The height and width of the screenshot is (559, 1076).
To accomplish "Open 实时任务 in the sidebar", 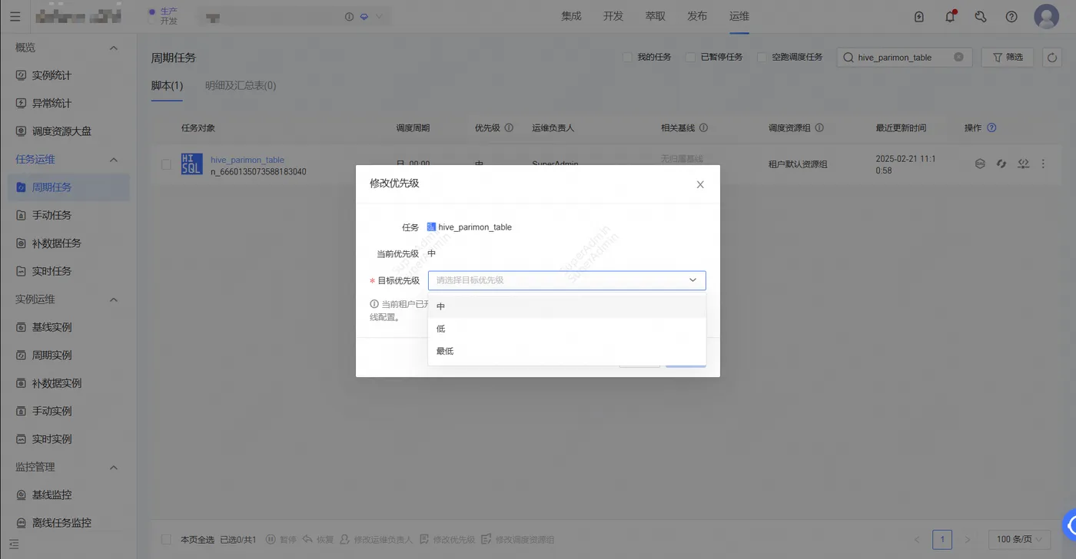I will [x=51, y=271].
